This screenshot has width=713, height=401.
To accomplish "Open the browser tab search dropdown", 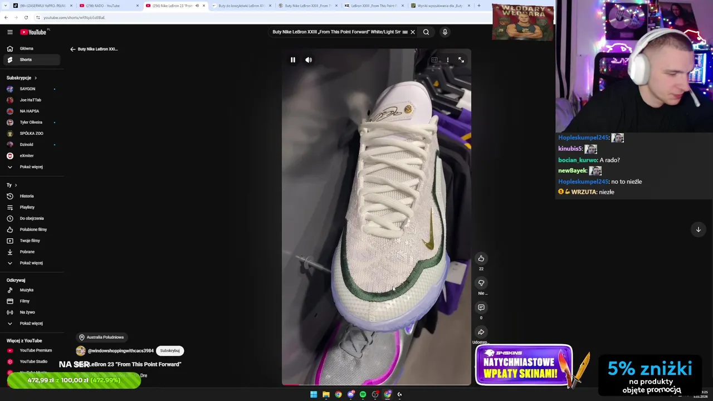I will click(5, 6).
